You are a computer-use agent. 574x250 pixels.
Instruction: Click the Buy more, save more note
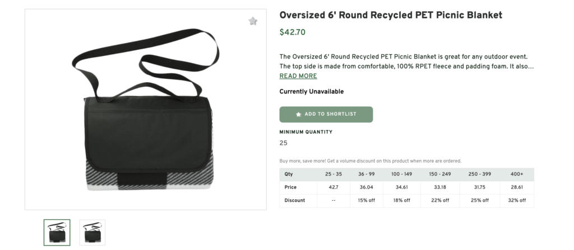[370, 161]
